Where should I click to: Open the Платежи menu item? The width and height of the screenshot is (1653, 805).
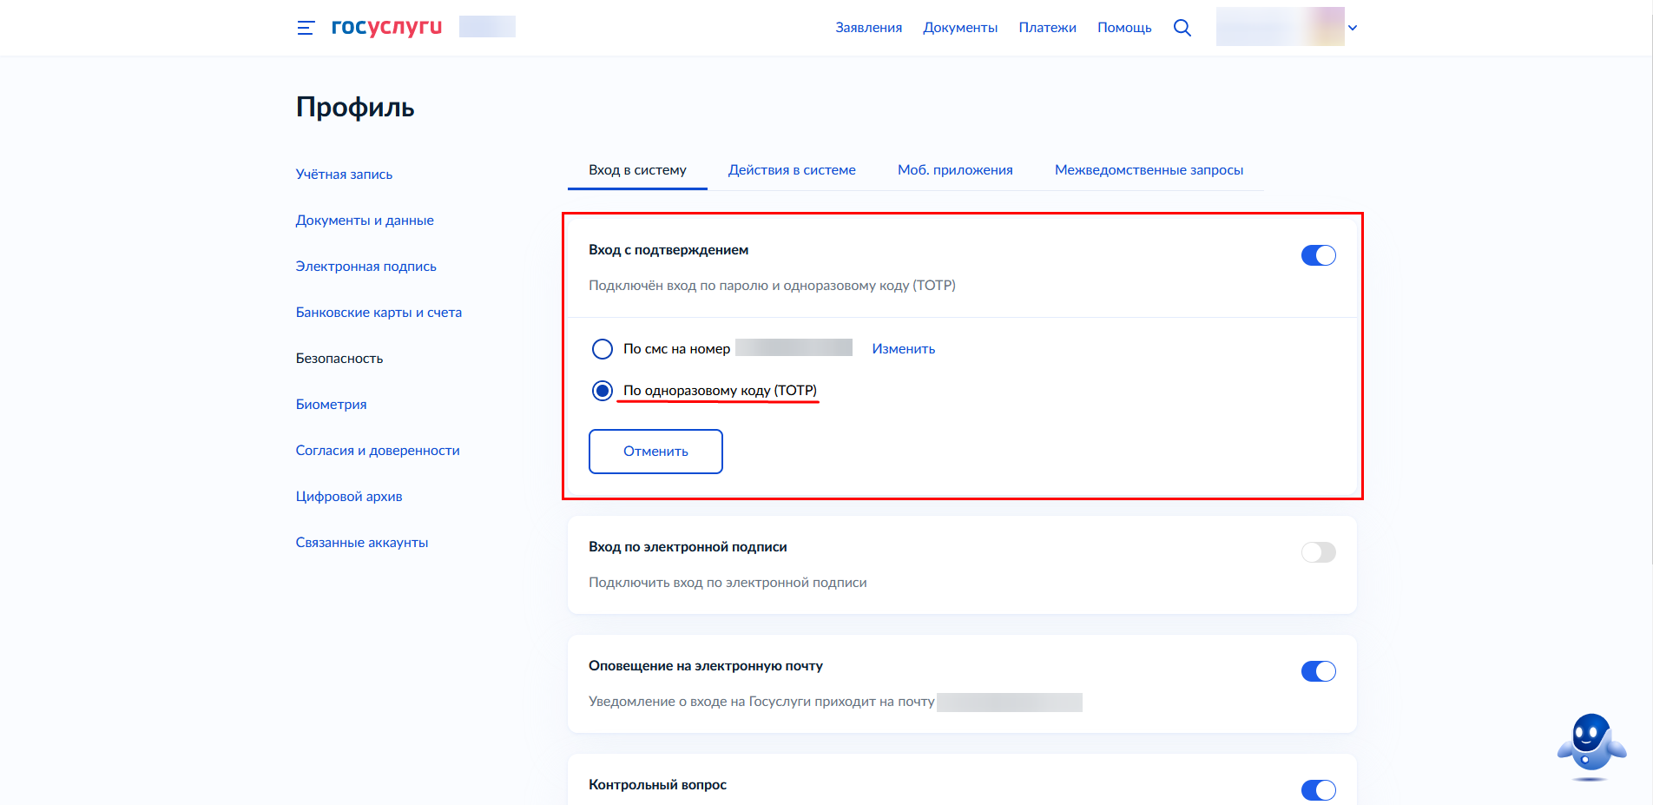1047,27
